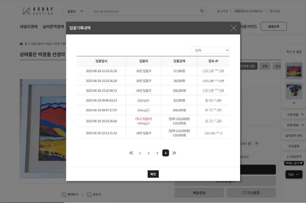Go to the first page with the double-left arrows
The width and height of the screenshot is (306, 203).
click(x=131, y=153)
